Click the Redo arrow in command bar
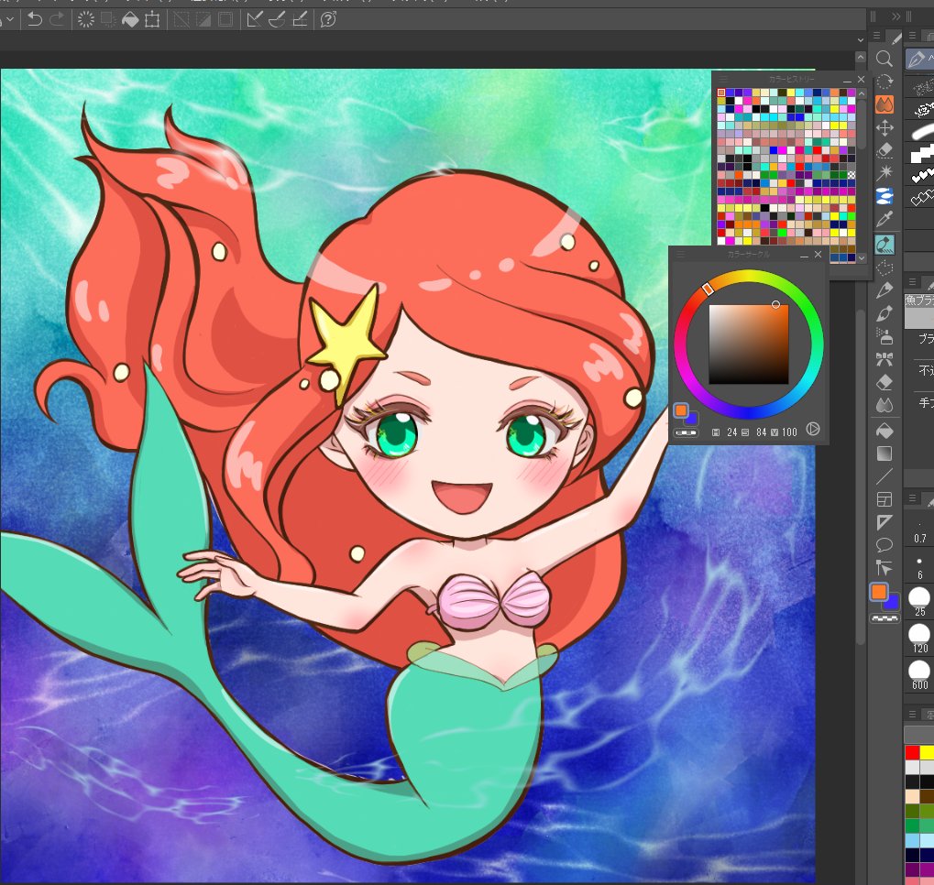This screenshot has width=934, height=885. tap(58, 19)
